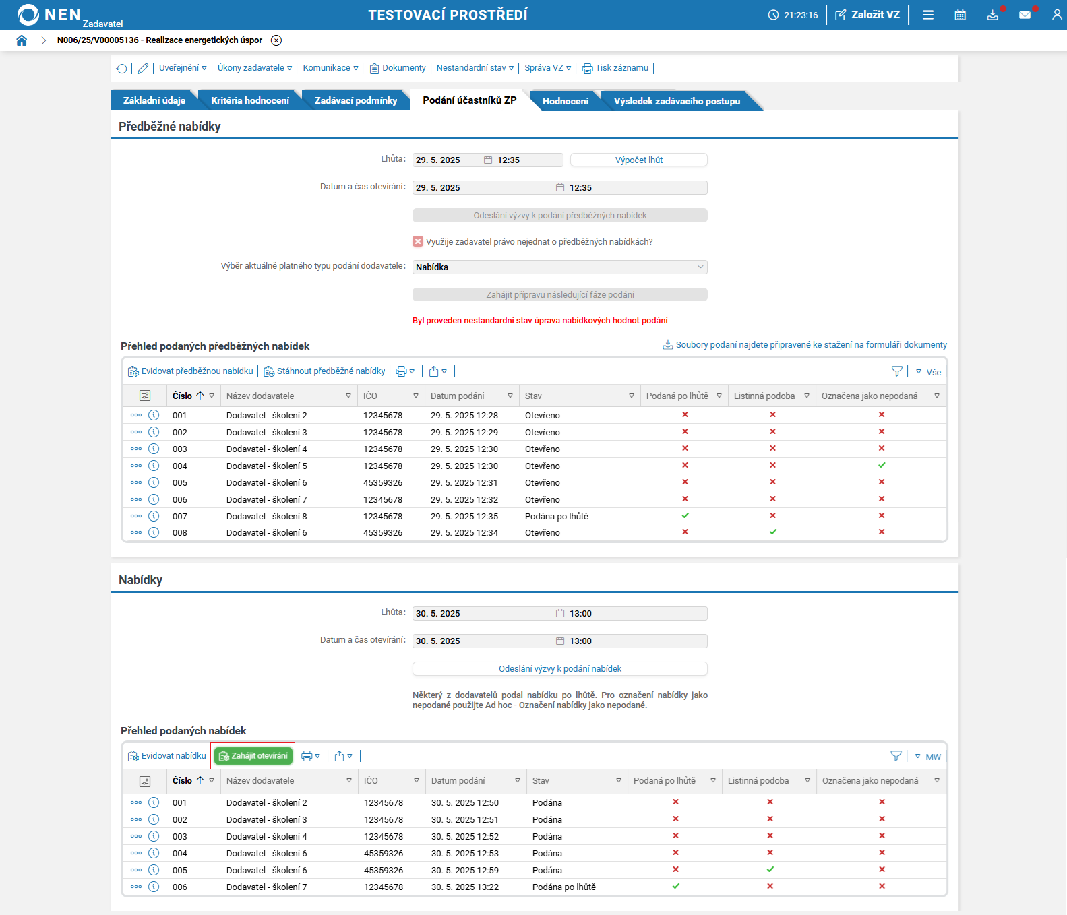Click the download icon in header
Viewport: 1067px width, 915px height.
[x=992, y=15]
